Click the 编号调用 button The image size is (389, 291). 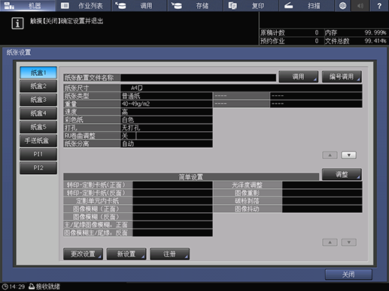point(342,76)
